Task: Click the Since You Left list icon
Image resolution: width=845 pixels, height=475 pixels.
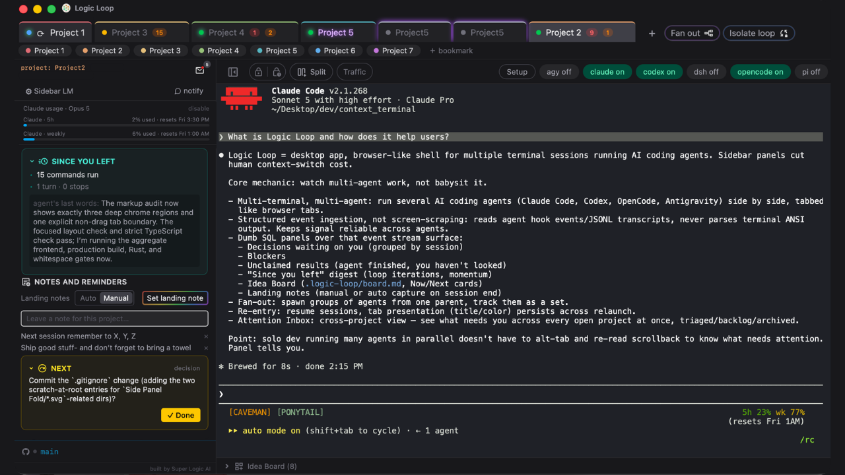Action: (x=43, y=161)
